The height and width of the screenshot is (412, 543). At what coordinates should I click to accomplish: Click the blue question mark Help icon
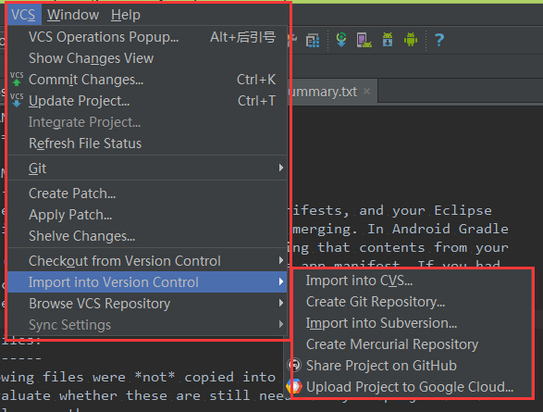click(x=439, y=40)
